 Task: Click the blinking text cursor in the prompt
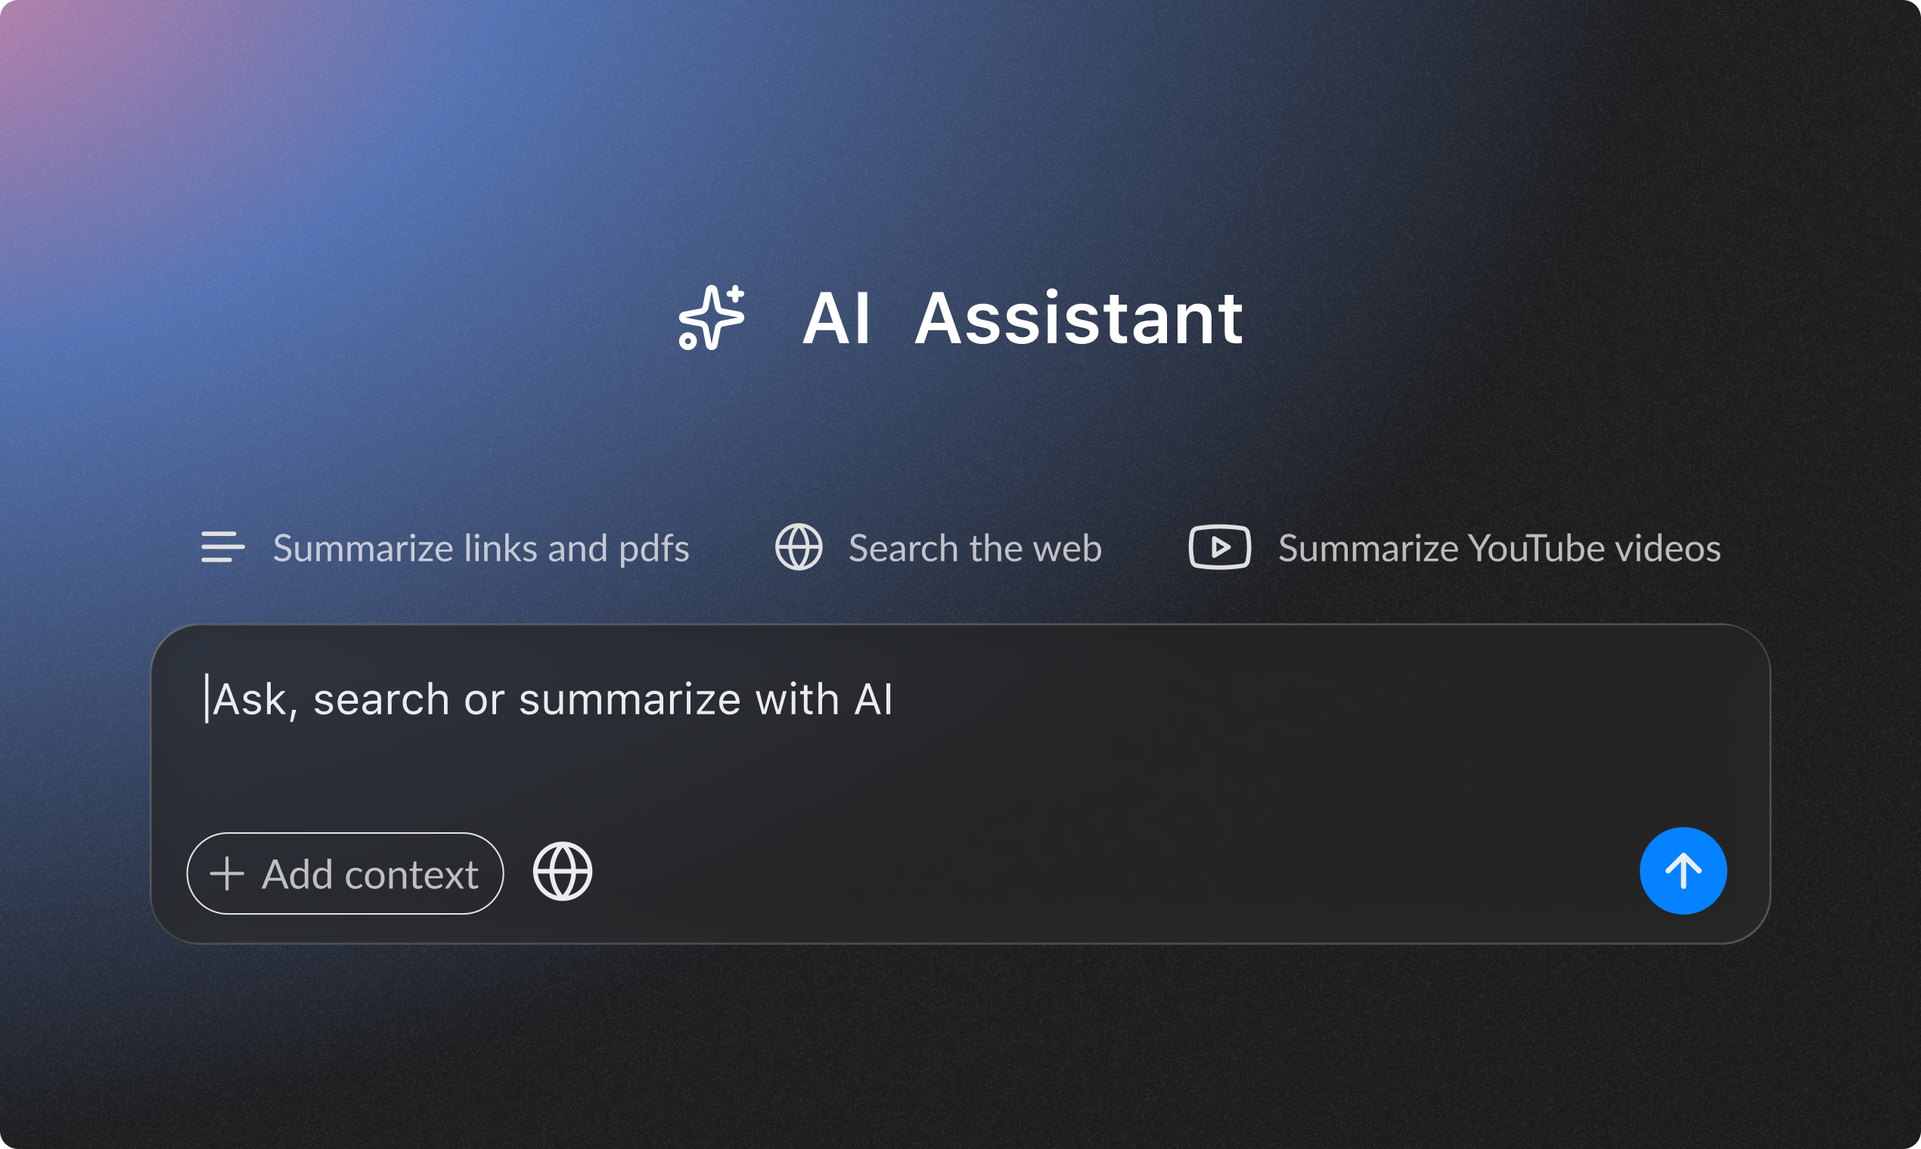point(206,698)
